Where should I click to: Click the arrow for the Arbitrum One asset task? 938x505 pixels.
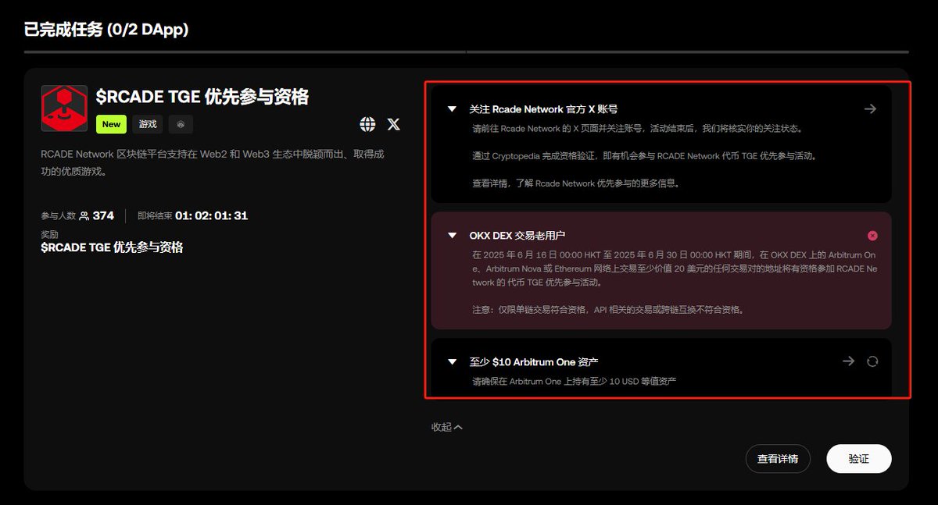[848, 361]
